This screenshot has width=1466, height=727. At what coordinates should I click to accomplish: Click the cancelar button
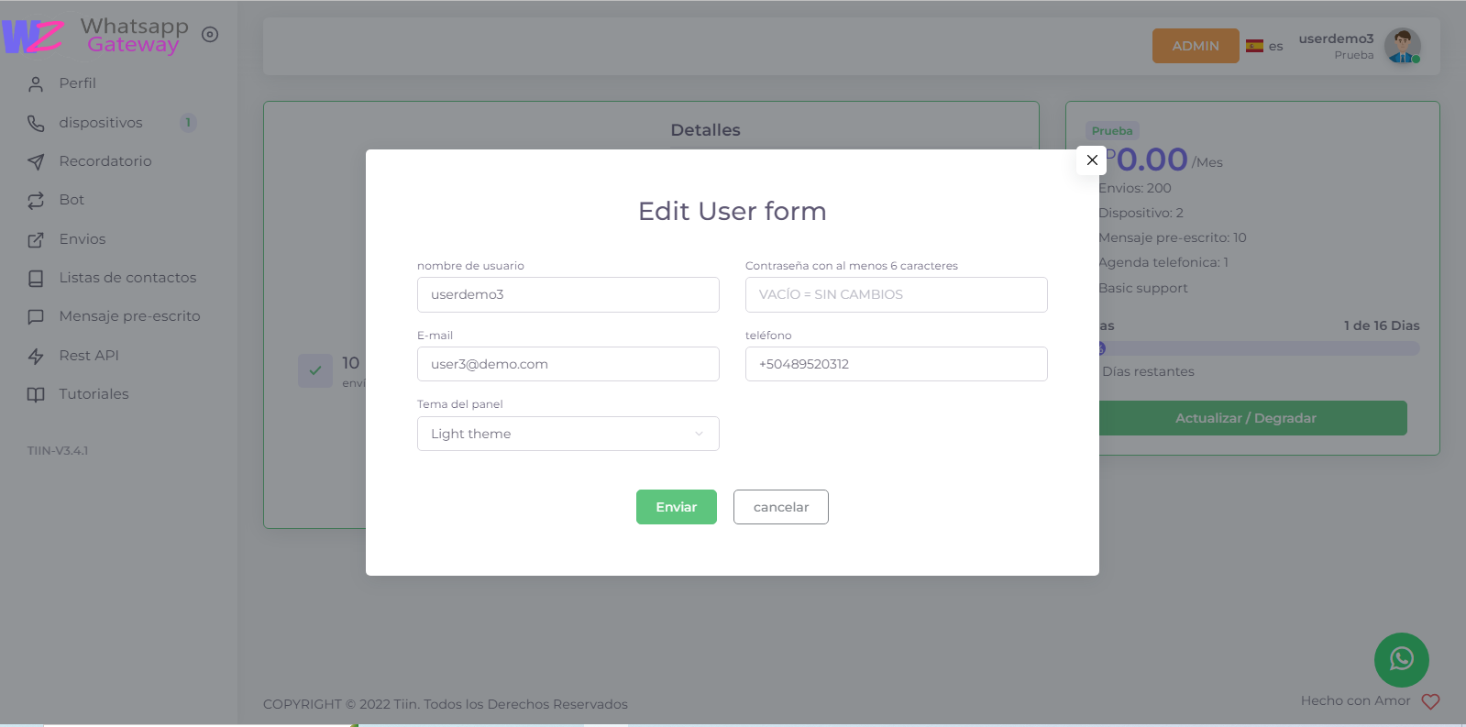[780, 507]
